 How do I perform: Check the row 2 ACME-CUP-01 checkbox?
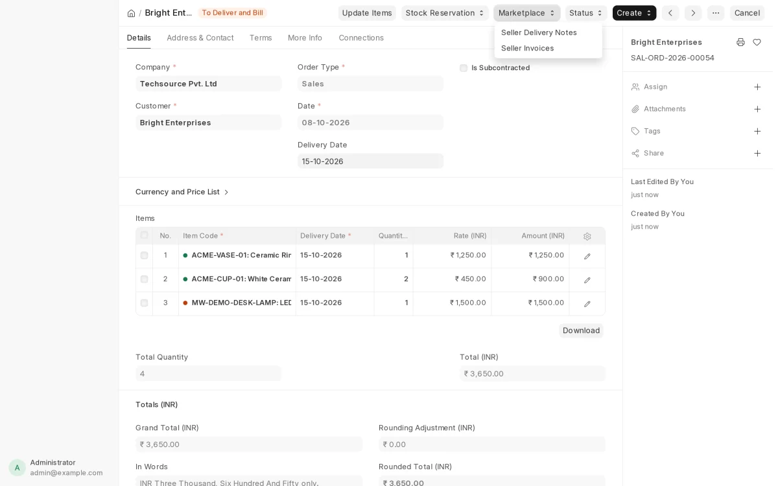pyautogui.click(x=144, y=279)
